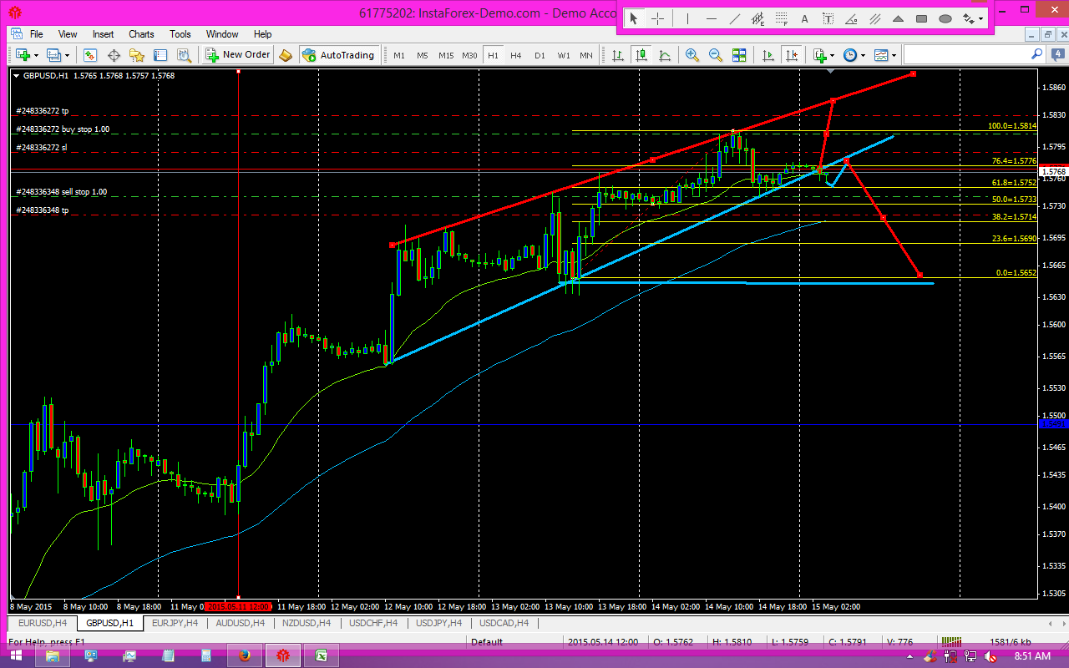Image resolution: width=1069 pixels, height=668 pixels.
Task: Toggle chart shift from right edge
Action: 791,55
